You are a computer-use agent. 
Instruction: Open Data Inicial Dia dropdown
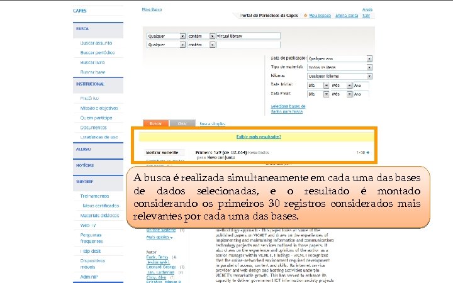click(x=318, y=86)
